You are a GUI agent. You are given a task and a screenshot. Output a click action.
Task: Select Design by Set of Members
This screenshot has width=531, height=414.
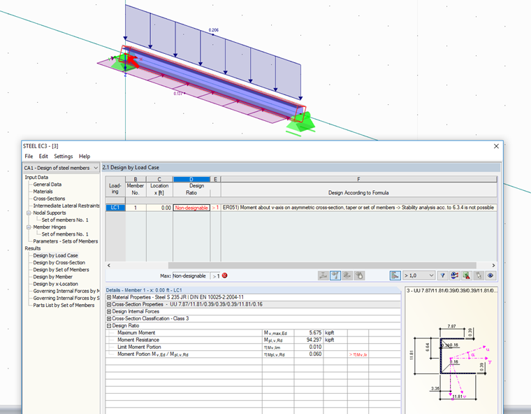(61, 270)
